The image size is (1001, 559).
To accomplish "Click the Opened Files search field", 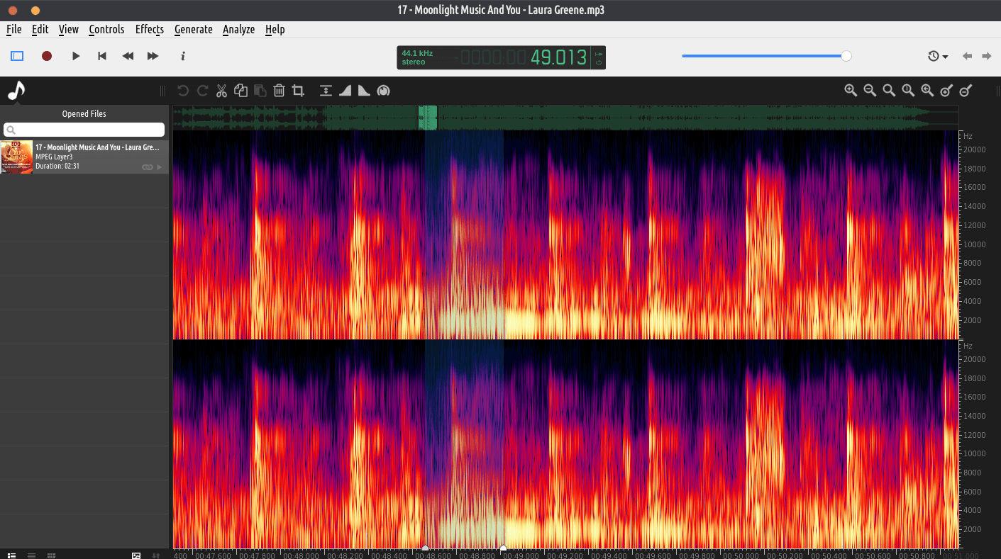I will 84,130.
